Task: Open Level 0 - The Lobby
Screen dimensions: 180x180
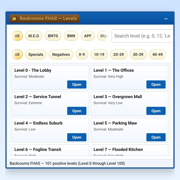Action: coord(77,85)
